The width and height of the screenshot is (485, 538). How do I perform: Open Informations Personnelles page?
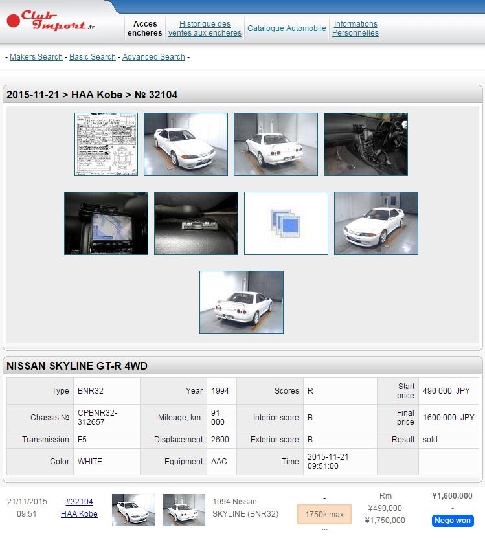pos(355,28)
